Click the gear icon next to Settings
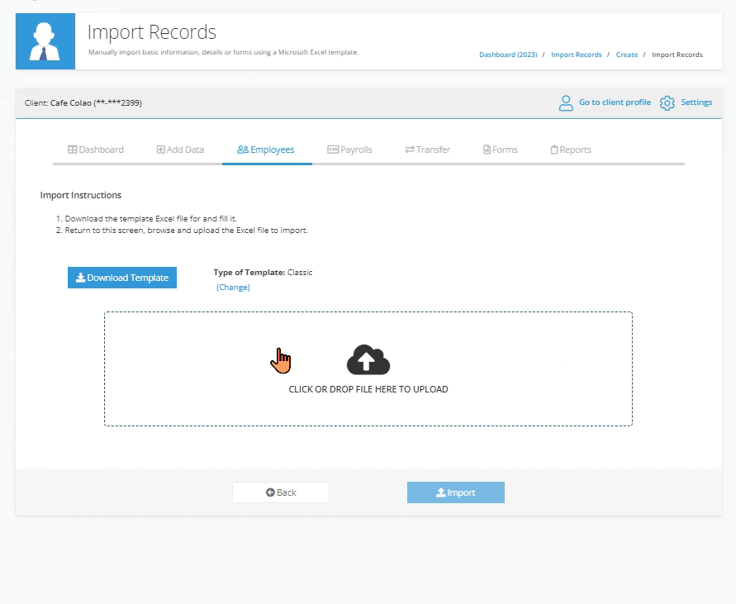Viewport: 736px width, 604px height. pyautogui.click(x=667, y=102)
